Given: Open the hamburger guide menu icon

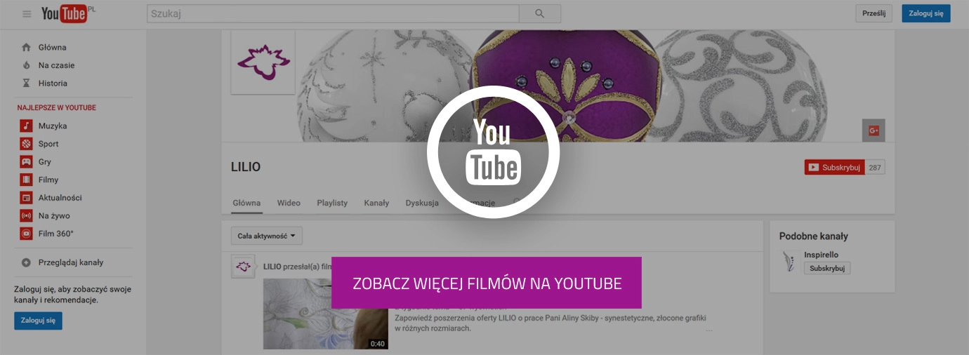Looking at the screenshot, I should click(27, 14).
